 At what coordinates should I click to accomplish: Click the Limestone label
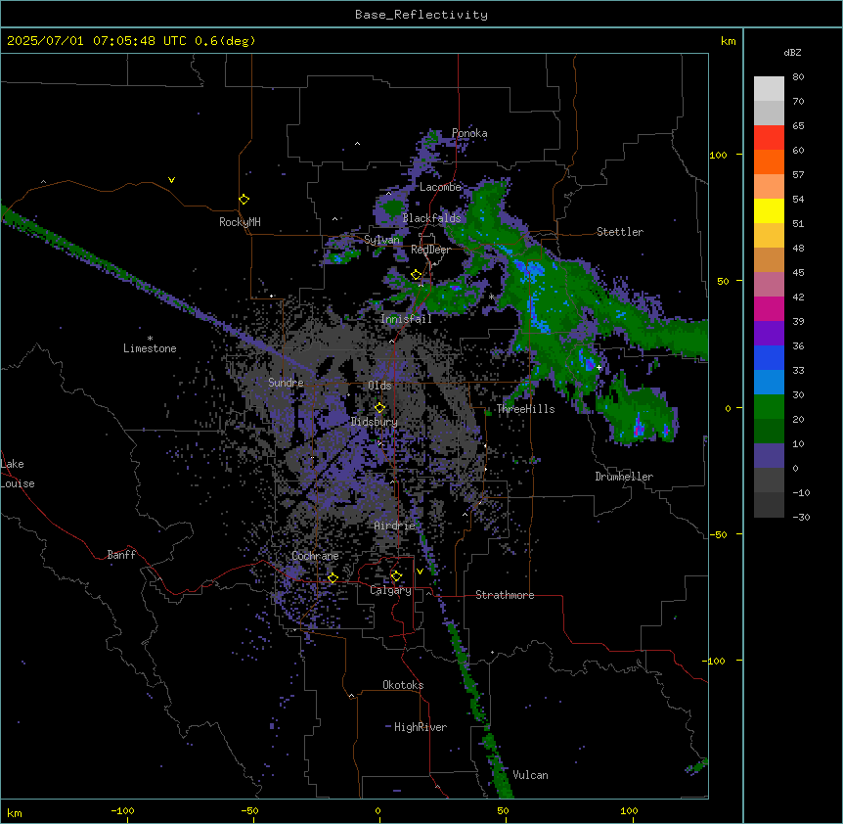tap(150, 348)
